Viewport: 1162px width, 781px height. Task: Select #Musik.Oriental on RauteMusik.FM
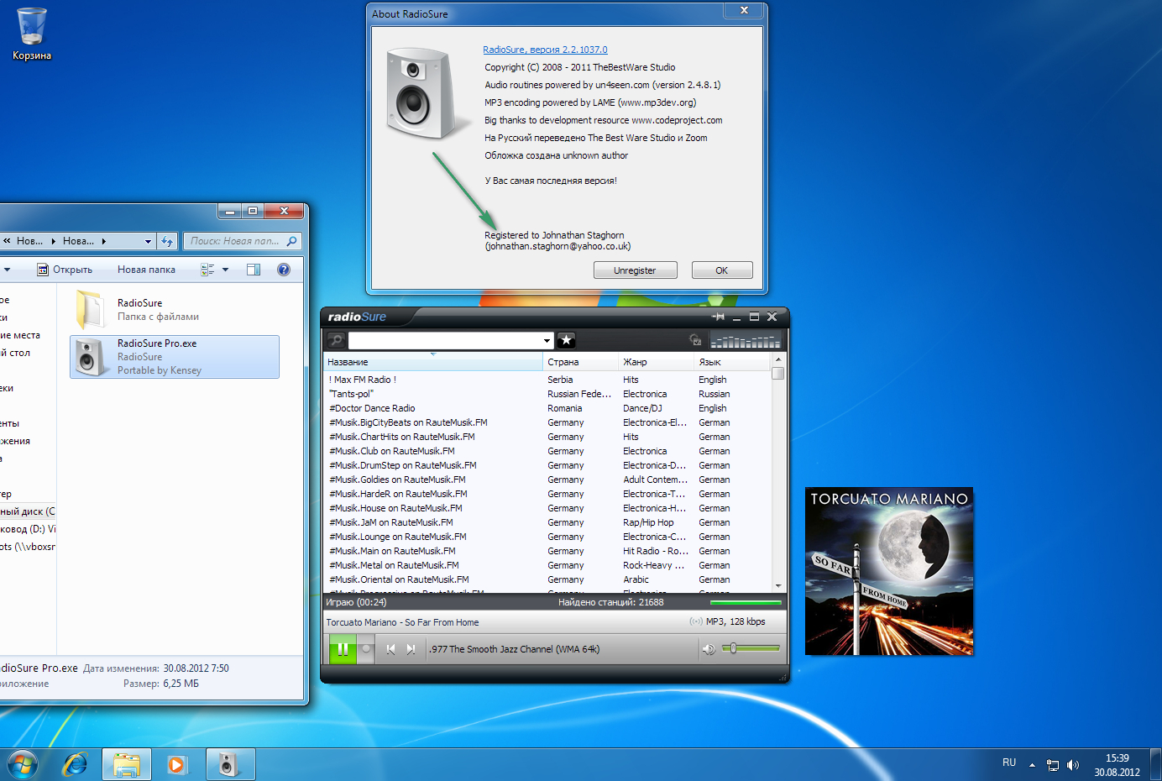pos(547,579)
